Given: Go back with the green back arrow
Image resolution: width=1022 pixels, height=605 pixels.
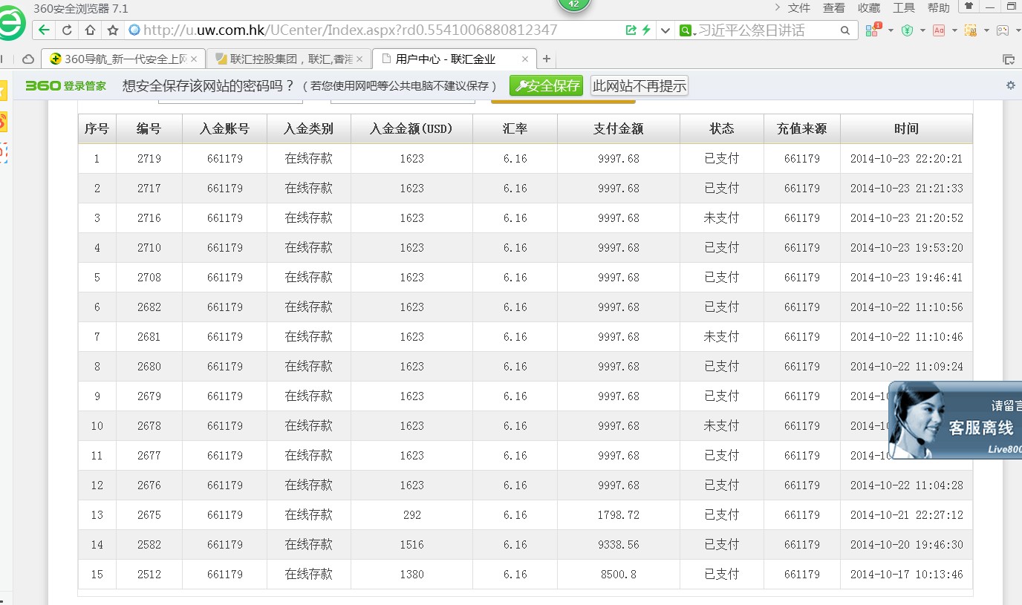Looking at the screenshot, I should tap(45, 30).
